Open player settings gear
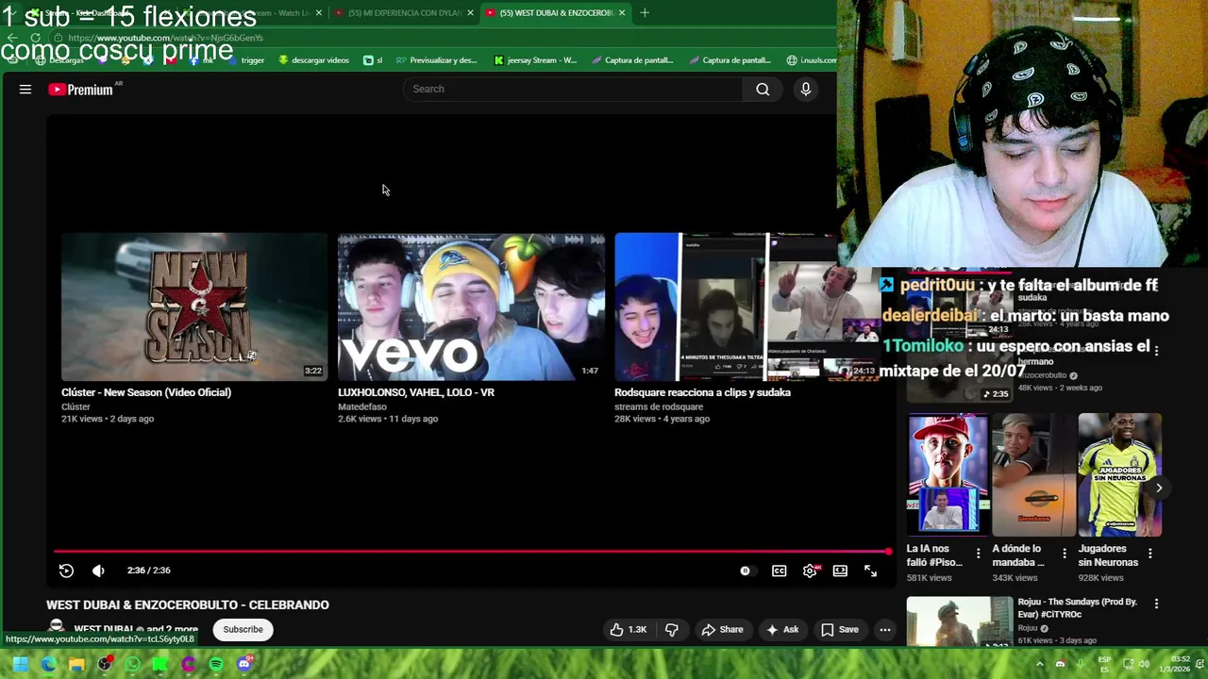 [x=810, y=571]
